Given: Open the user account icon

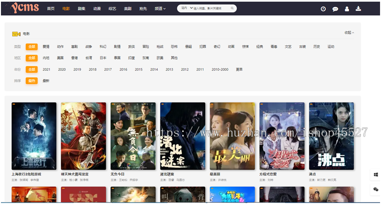Looking at the screenshot, I should (x=347, y=9).
